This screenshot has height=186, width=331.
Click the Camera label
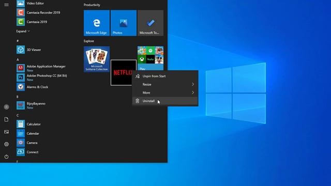click(x=32, y=143)
